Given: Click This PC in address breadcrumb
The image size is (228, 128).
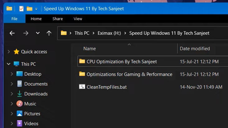Looking at the screenshot, I should [x=82, y=33].
